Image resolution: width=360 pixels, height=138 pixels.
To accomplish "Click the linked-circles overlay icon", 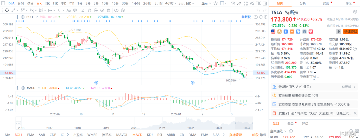I will (x=116, y=10).
